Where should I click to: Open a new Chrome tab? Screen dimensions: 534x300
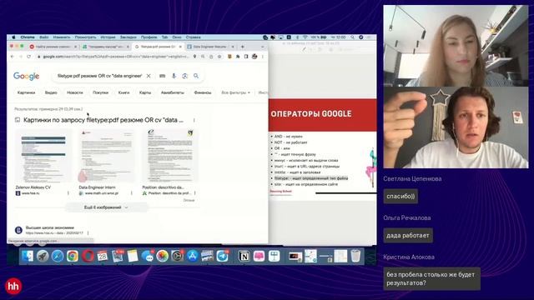click(243, 47)
